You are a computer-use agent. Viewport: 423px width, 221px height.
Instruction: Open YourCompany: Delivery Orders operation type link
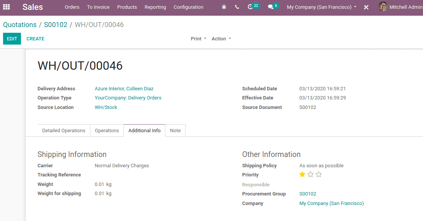128,98
